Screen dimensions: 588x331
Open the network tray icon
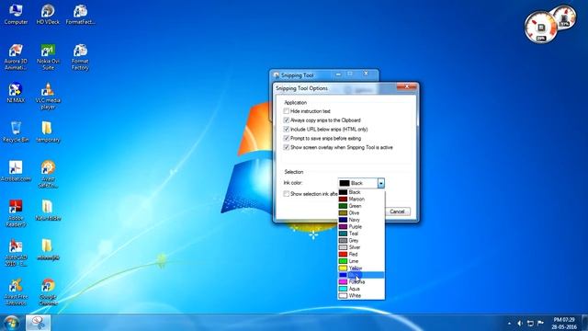(x=530, y=323)
